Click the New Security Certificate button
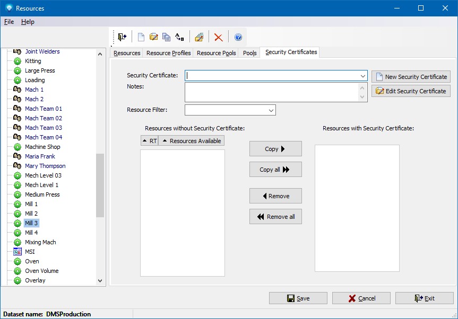Viewport: 458px width, 319px height. [x=411, y=77]
